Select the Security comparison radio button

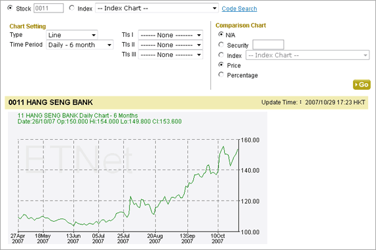(x=221, y=45)
